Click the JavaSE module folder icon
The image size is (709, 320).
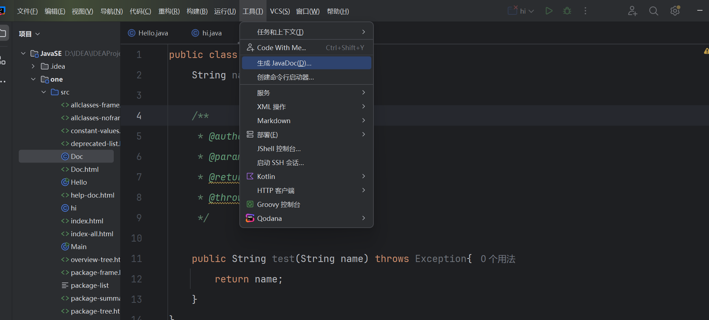click(x=34, y=54)
